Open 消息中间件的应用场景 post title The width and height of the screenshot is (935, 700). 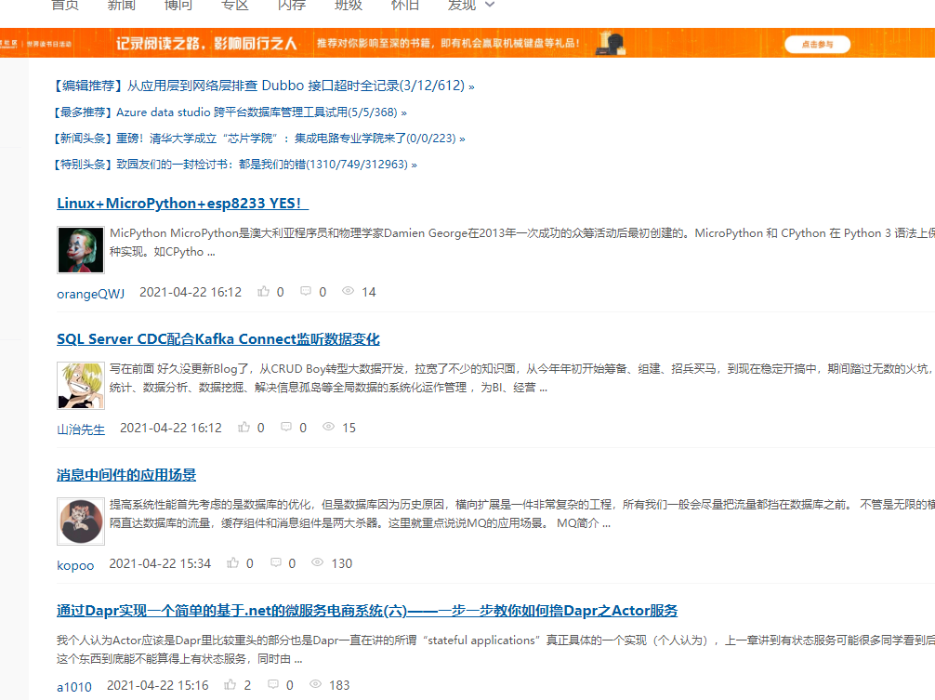click(x=126, y=475)
